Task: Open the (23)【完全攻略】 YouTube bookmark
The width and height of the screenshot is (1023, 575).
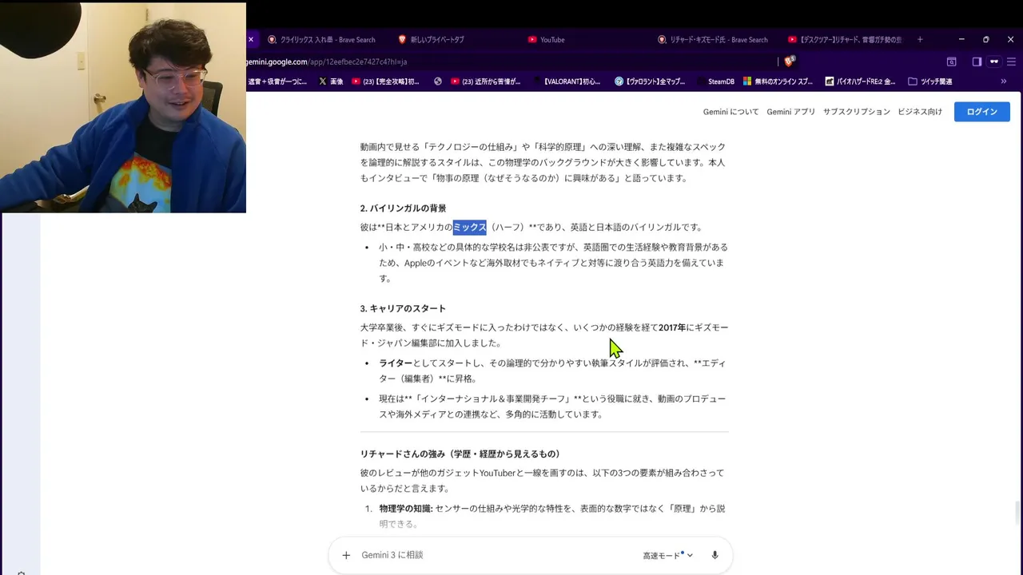Action: pyautogui.click(x=385, y=81)
